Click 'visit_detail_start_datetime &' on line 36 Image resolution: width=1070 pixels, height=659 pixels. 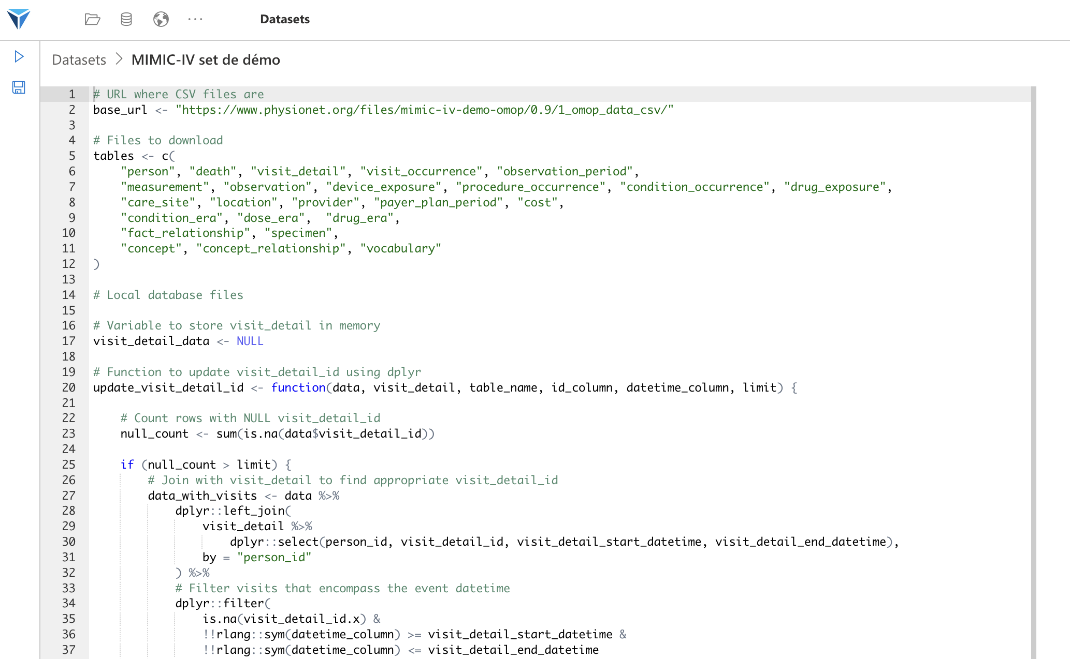click(x=527, y=634)
